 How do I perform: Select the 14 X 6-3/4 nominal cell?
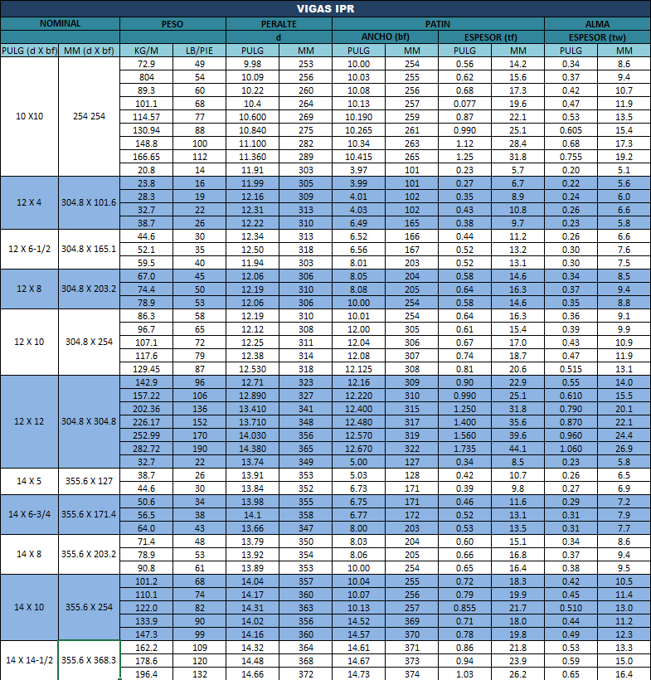pyautogui.click(x=29, y=514)
